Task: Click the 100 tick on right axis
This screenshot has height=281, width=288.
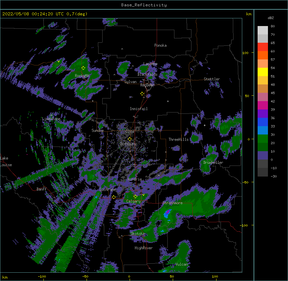Action: click(x=245, y=53)
